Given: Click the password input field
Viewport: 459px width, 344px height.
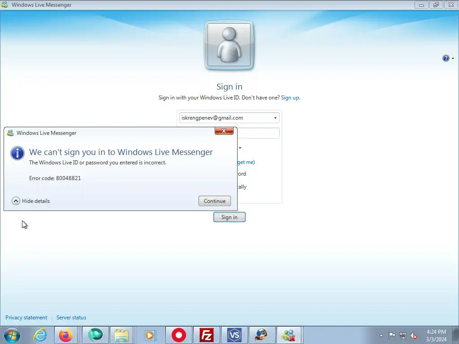Looking at the screenshot, I should tap(259, 133).
